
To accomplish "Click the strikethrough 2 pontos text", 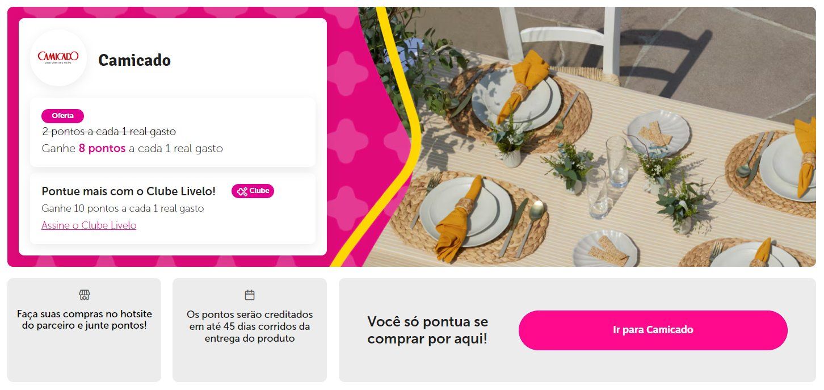I will tap(109, 132).
